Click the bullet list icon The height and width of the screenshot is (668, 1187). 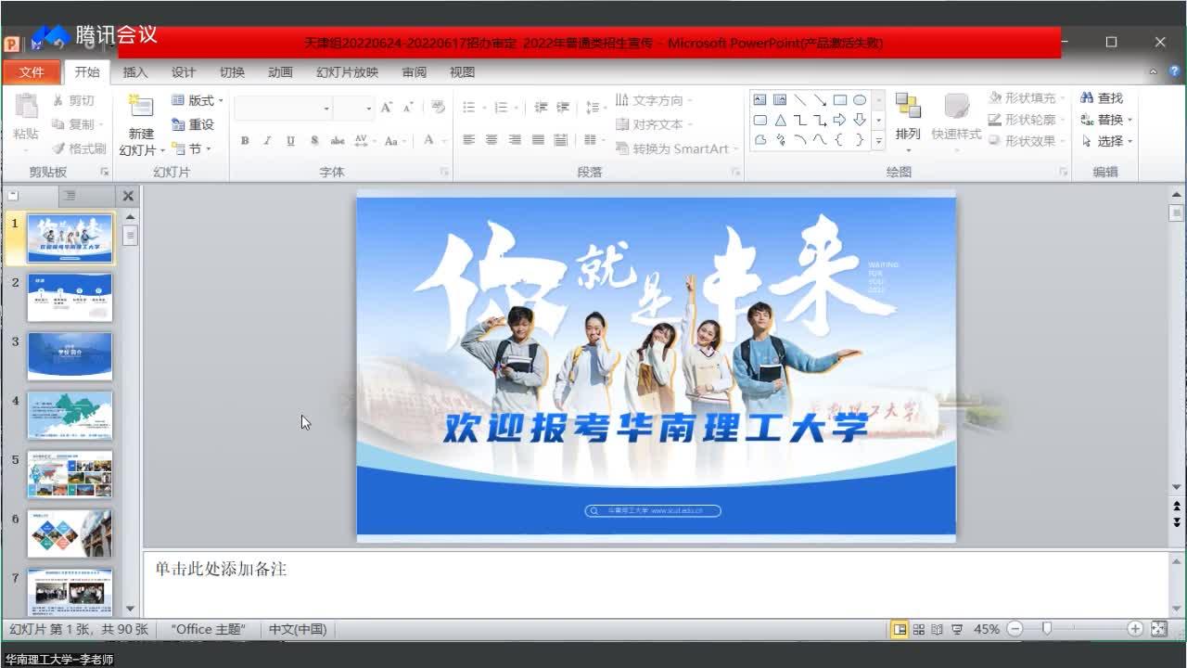pyautogui.click(x=469, y=108)
